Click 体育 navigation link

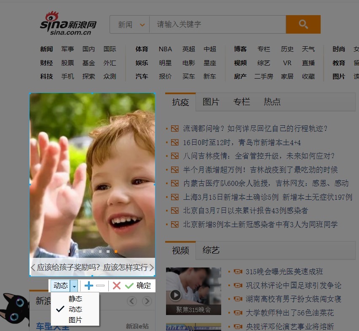point(142,49)
